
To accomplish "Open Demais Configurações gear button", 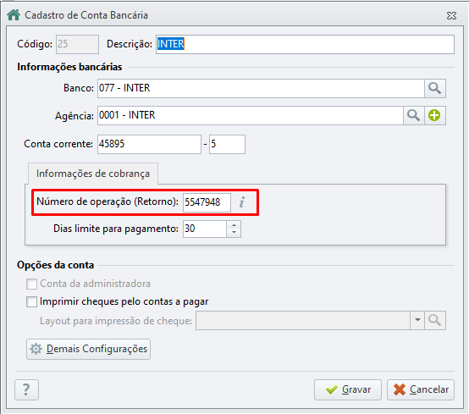I will [88, 349].
